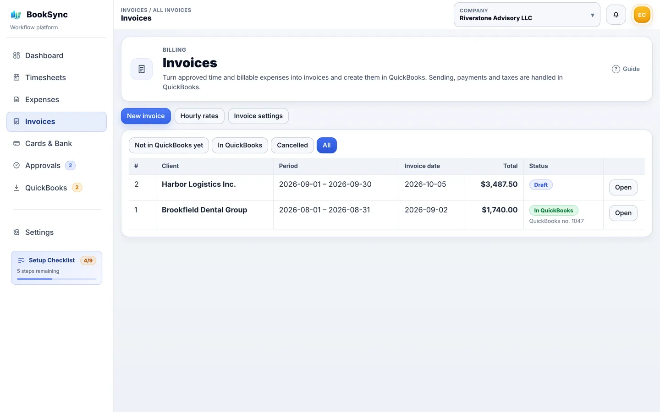This screenshot has width=660, height=412.
Task: Click the 4/9 checklist badge
Action: pyautogui.click(x=88, y=260)
